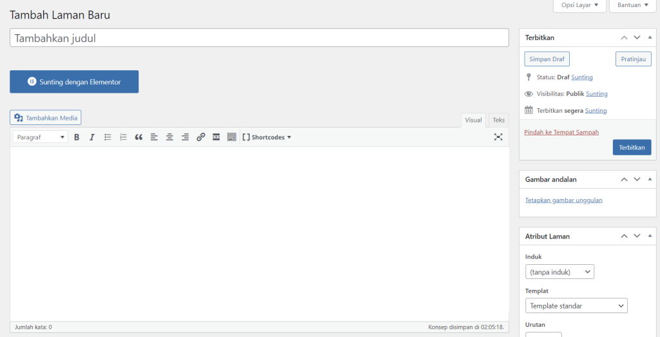This screenshot has width=660, height=337.
Task: Insert a numbered list
Action: click(123, 137)
